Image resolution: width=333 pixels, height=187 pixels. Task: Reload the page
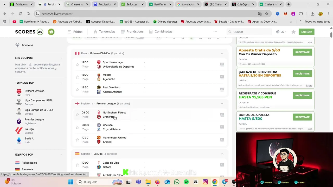tap(20, 14)
